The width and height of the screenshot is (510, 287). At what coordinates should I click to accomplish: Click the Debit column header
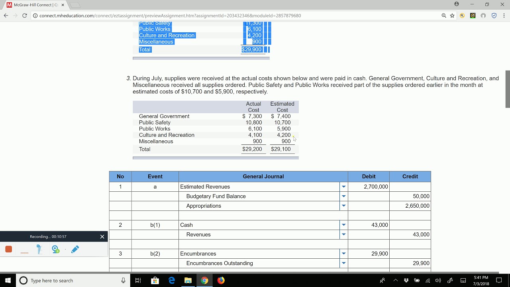[x=369, y=176]
